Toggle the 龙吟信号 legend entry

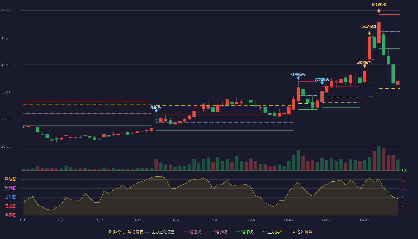[x=302, y=232]
